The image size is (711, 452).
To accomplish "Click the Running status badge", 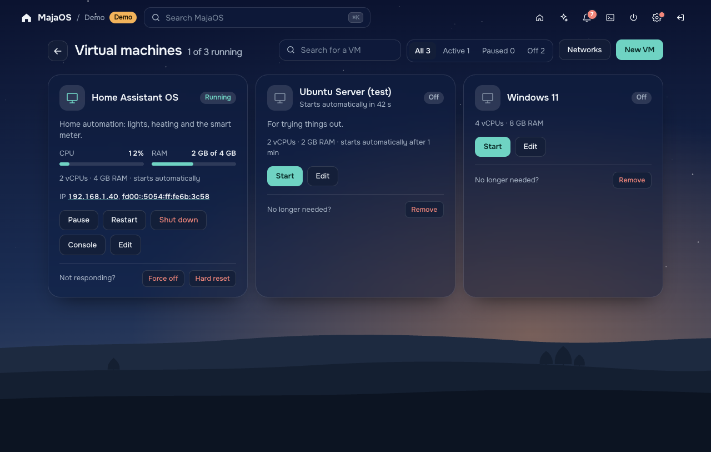I will (218, 98).
